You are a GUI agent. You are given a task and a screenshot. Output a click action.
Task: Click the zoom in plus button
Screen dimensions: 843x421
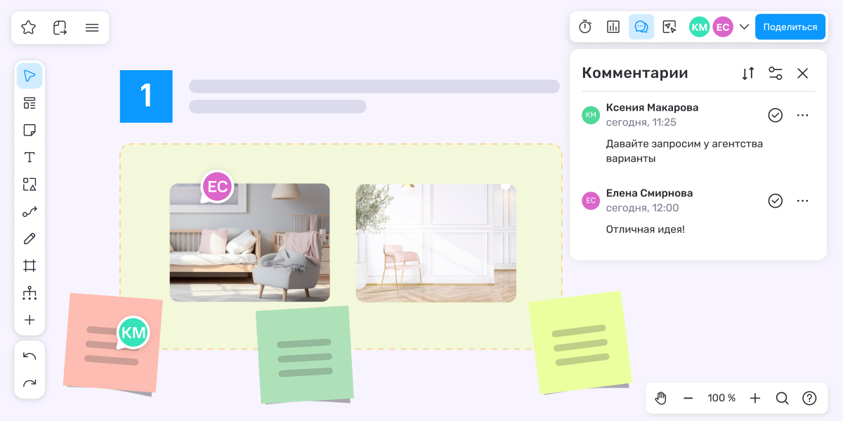(x=755, y=398)
